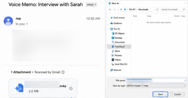Sort by the last column header

point(180,16)
